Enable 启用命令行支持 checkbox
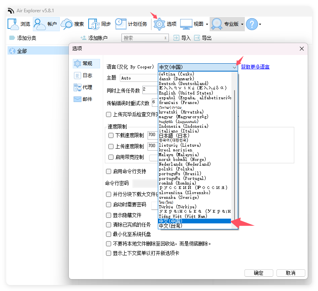 [x=108, y=171]
